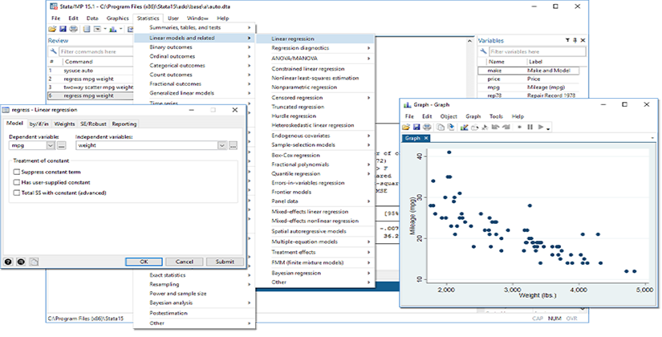Click the play button in Graph window toolbar
662x337 pixels.
(x=541, y=127)
